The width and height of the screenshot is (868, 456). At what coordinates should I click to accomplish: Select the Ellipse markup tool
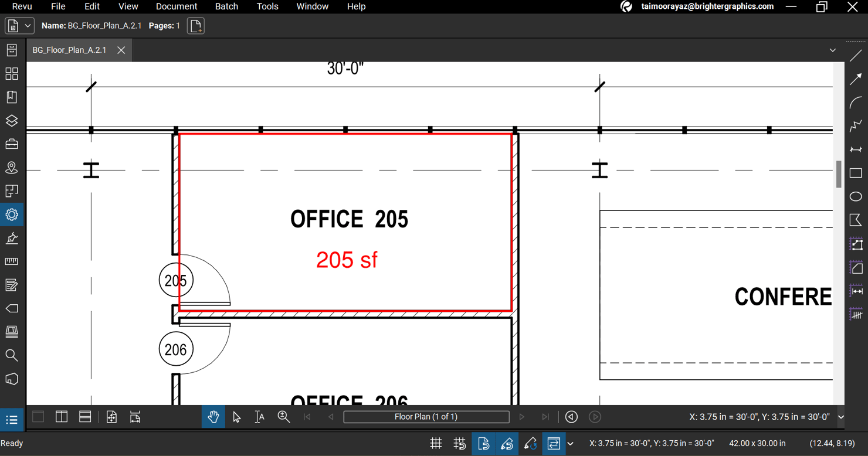click(x=856, y=197)
